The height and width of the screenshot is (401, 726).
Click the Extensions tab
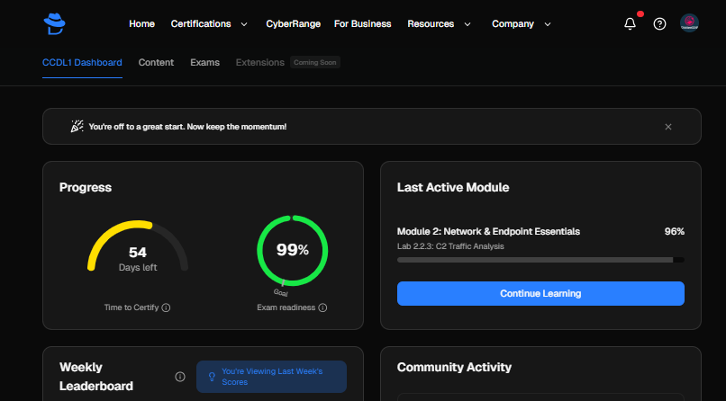pyautogui.click(x=260, y=63)
